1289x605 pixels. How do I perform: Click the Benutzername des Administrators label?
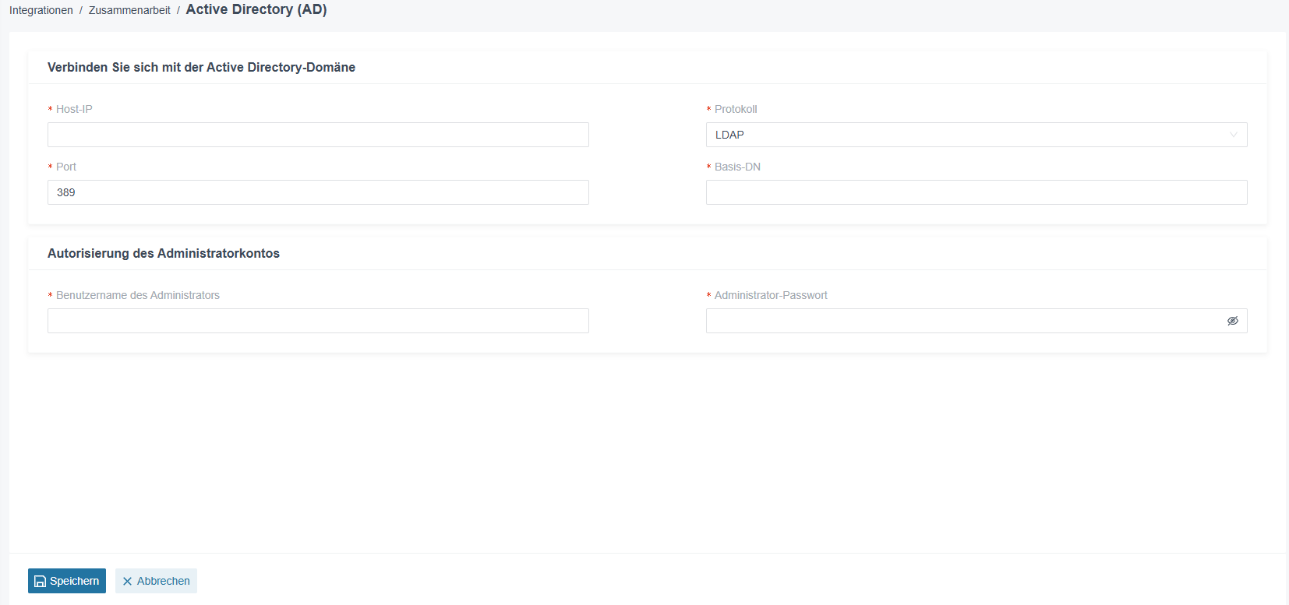coord(138,295)
